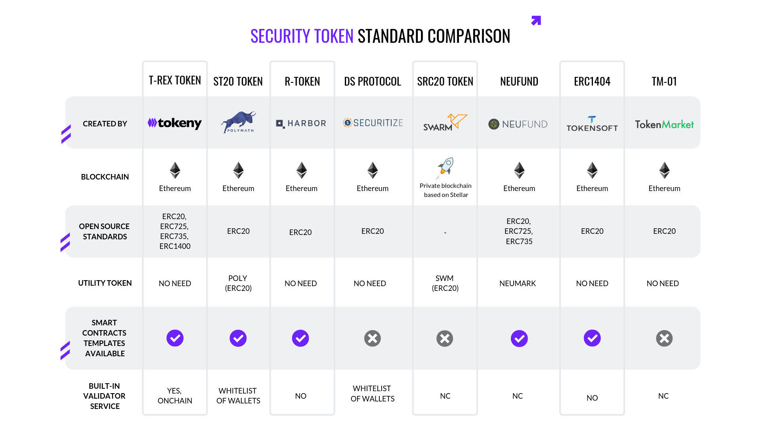
Task: Click the Tokensoft logo
Action: (592, 124)
